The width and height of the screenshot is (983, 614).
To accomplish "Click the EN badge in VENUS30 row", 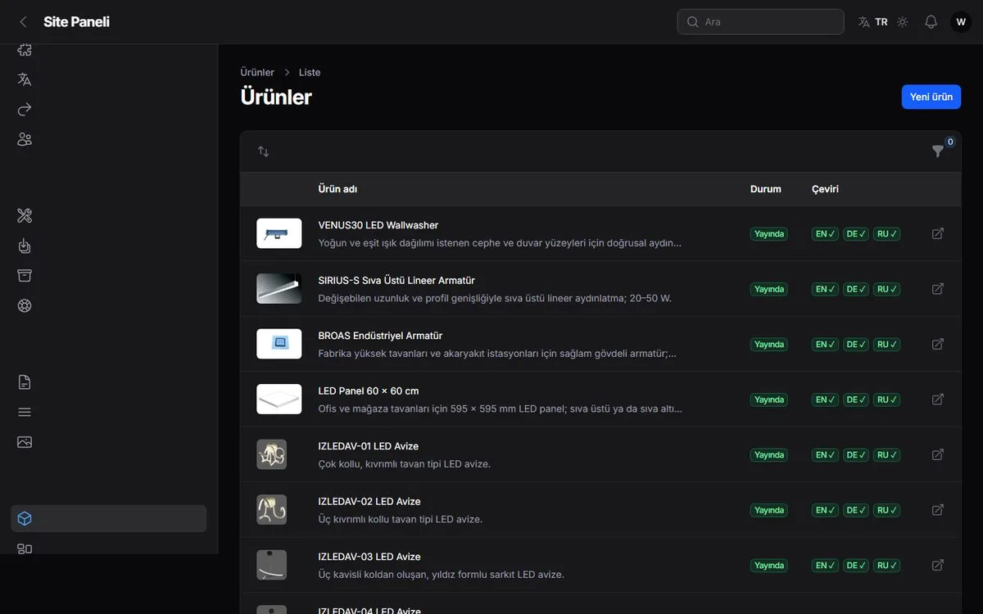I will (825, 233).
